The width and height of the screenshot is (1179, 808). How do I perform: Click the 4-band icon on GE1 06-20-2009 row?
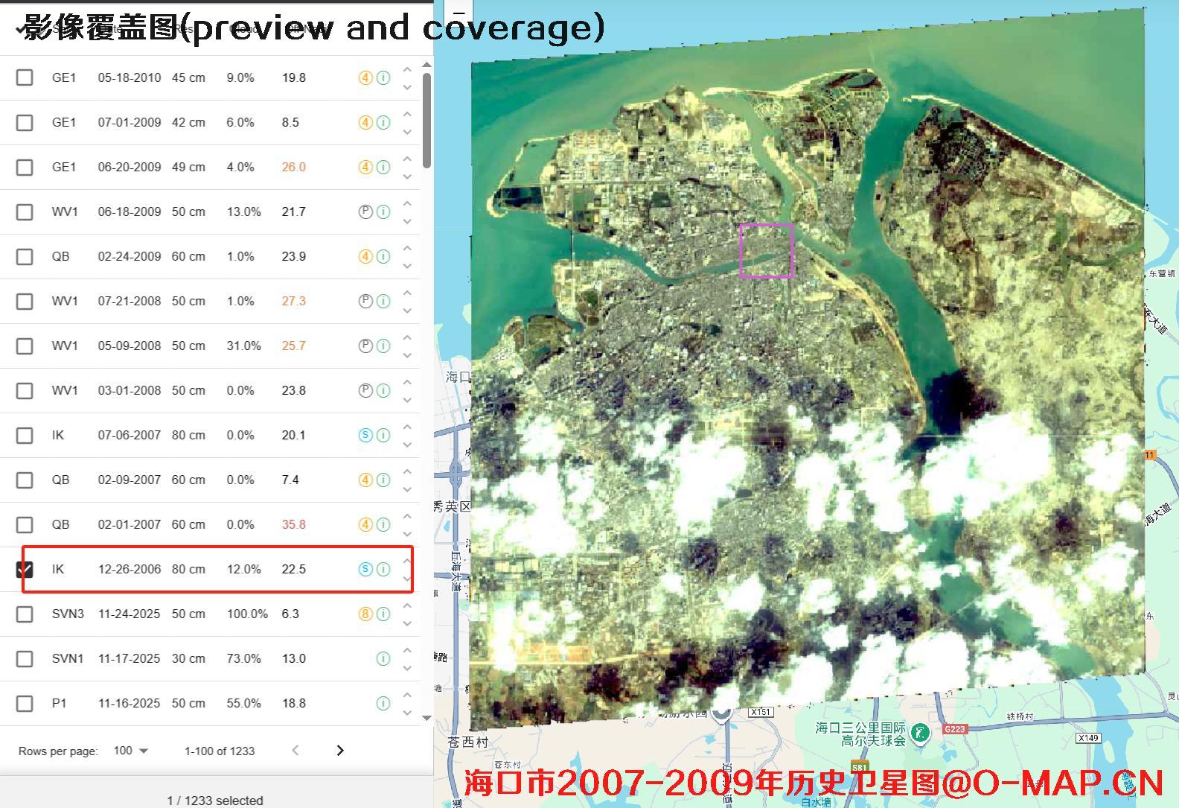[x=365, y=167]
